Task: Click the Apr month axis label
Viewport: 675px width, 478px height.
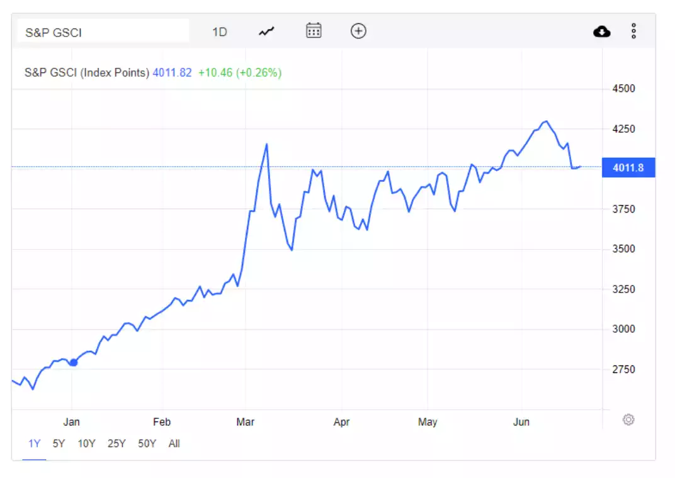Action: 341,422
